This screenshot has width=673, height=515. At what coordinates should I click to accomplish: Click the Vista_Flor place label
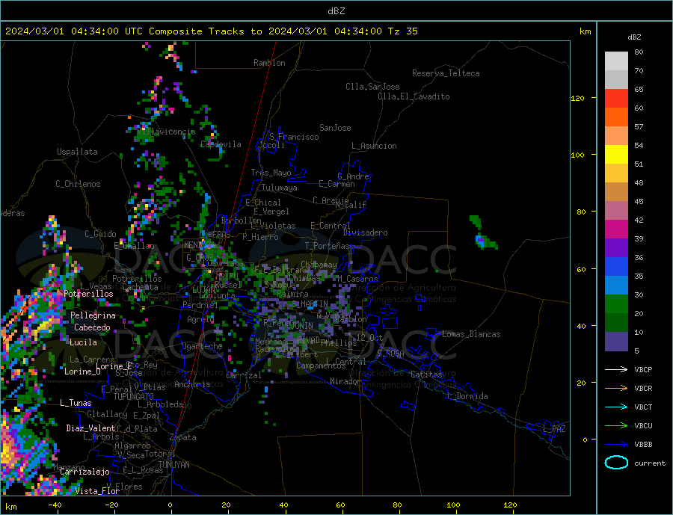point(97,490)
